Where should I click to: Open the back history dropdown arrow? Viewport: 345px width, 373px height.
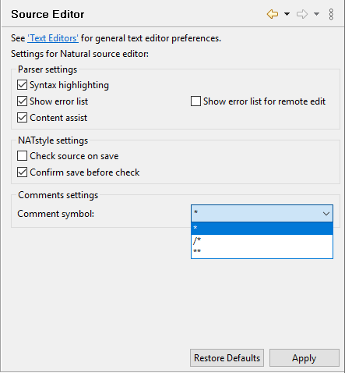(287, 14)
